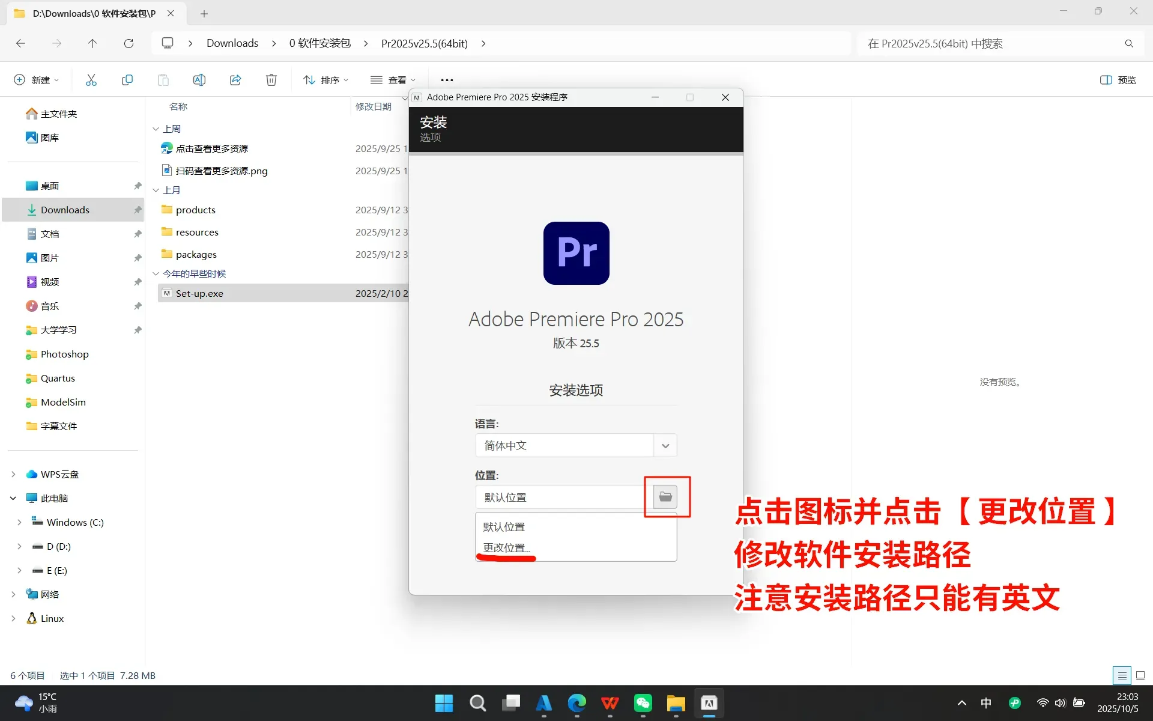
Task: Select 更改位置 option in location menu
Action: click(x=506, y=548)
